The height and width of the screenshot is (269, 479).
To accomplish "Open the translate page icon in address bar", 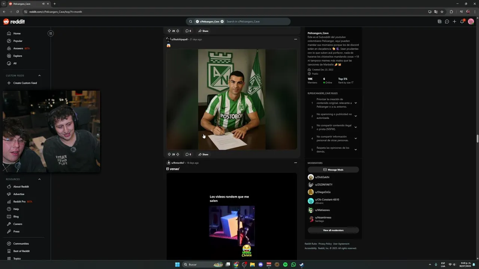I will point(436,12).
